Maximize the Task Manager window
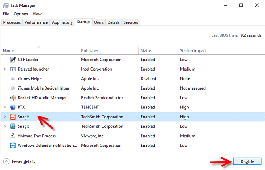 pos(241,5)
